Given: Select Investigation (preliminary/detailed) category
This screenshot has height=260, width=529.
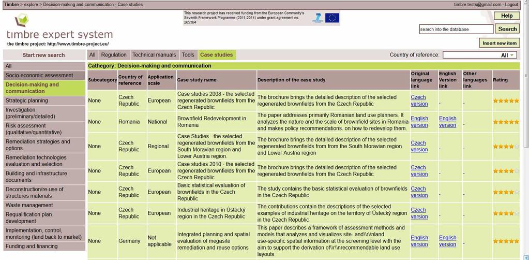Looking at the screenshot, I should tap(44, 113).
